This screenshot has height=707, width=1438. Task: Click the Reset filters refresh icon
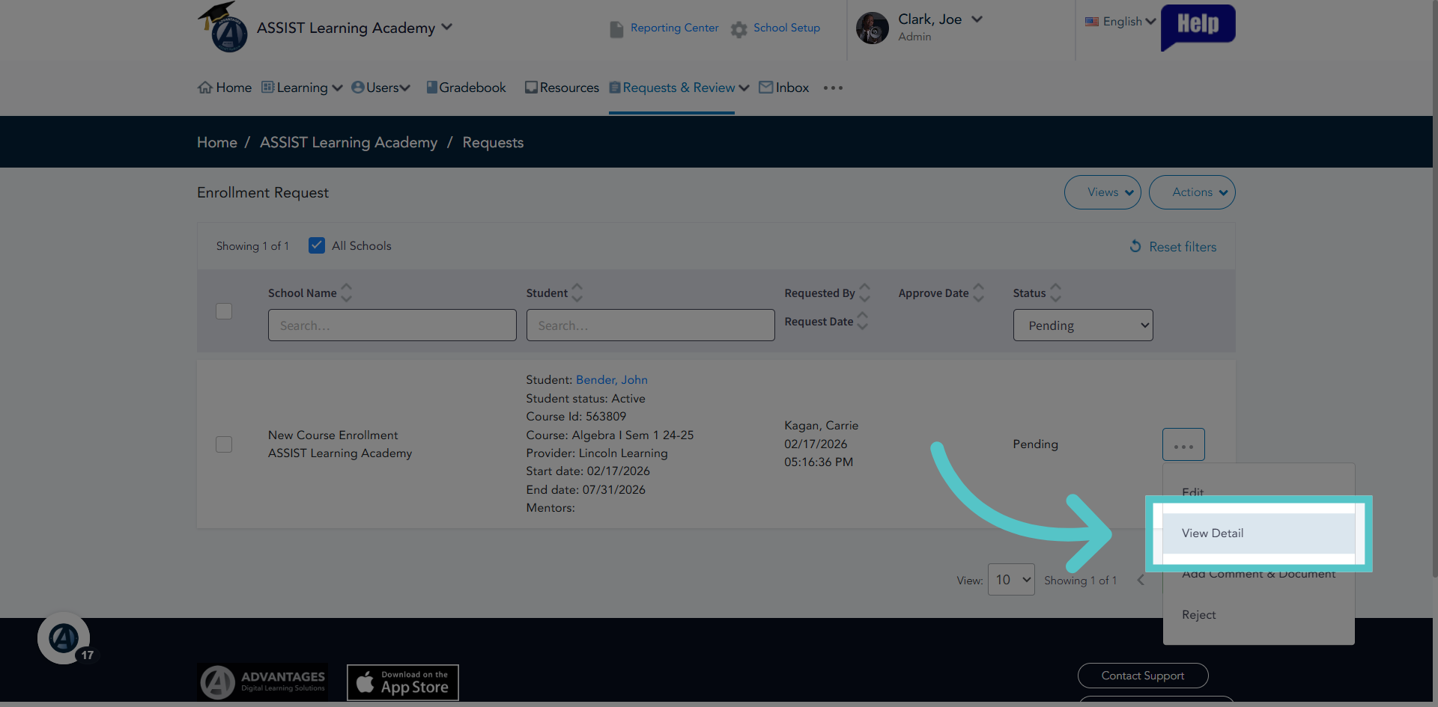1135,246
